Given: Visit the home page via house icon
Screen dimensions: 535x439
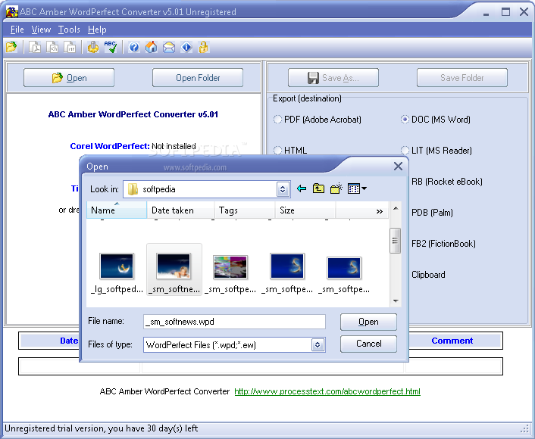Looking at the screenshot, I should pyautogui.click(x=152, y=47).
